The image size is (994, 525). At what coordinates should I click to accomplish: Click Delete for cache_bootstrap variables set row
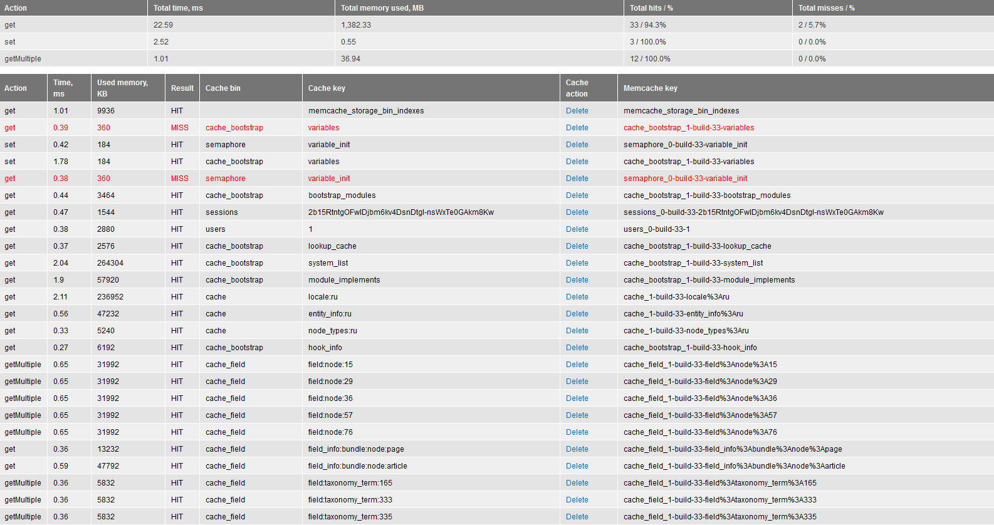click(x=577, y=162)
